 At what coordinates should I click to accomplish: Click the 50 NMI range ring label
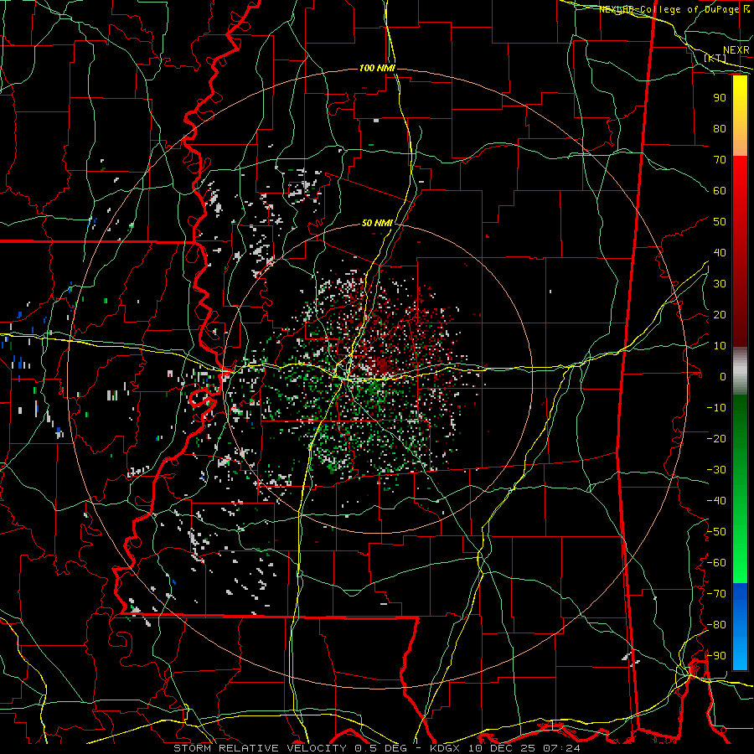click(377, 223)
